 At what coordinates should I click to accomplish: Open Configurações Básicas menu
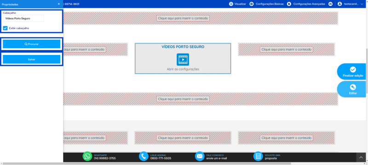click(266, 4)
